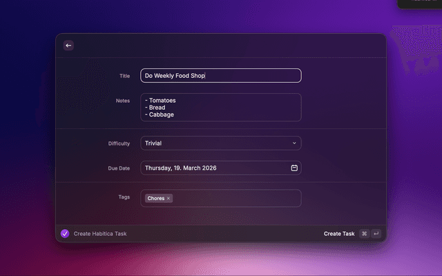Click the Tomatoes line in Notes
Screen dimensions: 442x276
162,101
